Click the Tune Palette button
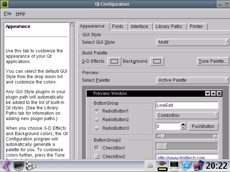The height and width of the screenshot is (172, 230). click(213, 61)
